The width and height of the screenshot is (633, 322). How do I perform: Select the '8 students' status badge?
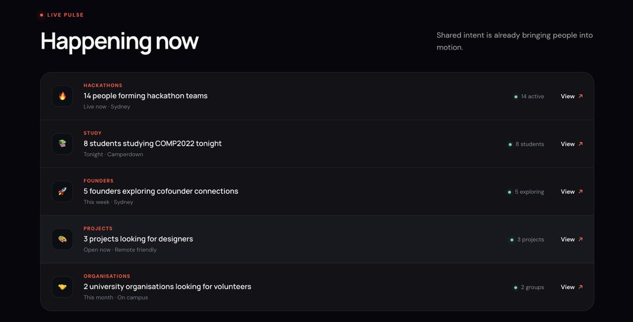(526, 144)
